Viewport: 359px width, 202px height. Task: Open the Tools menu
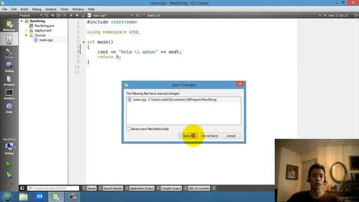point(64,9)
